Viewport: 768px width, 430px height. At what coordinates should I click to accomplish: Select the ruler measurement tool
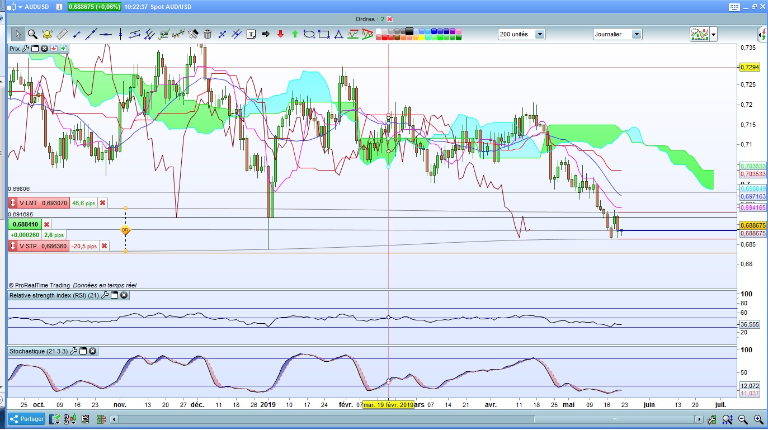[62, 34]
